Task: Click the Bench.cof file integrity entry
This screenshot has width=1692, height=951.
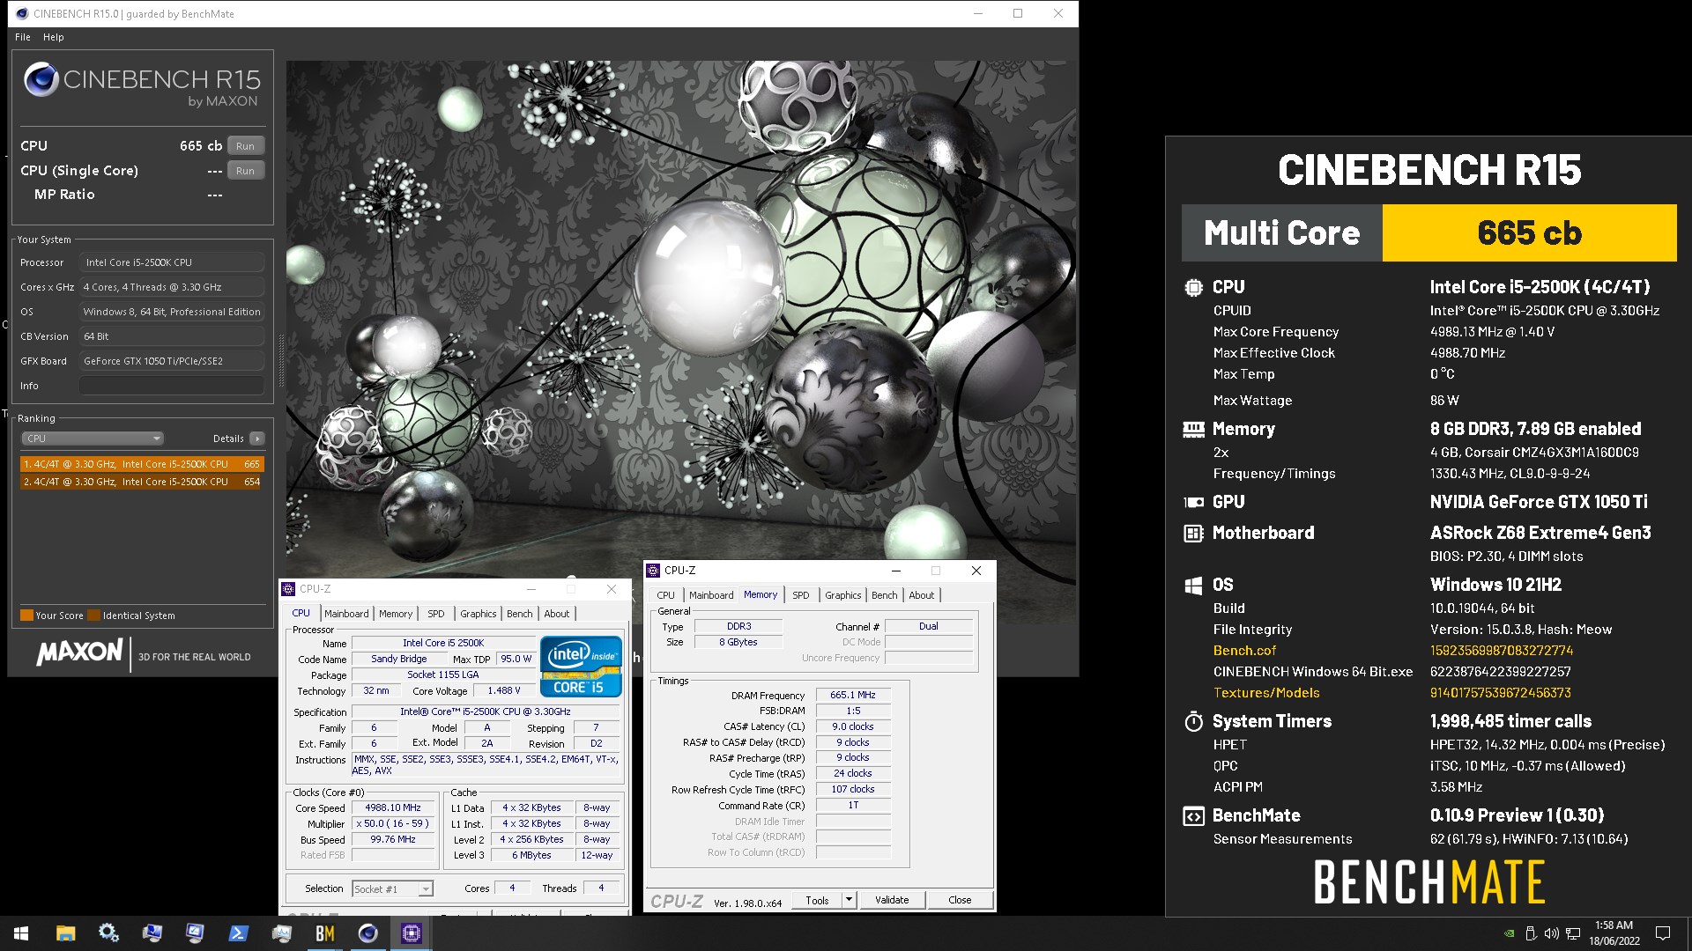Action: [x=1244, y=651]
